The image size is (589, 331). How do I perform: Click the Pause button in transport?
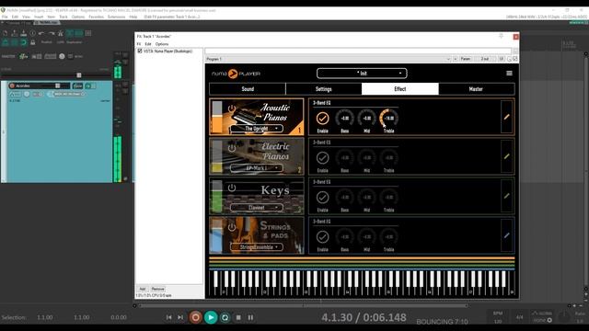(250, 317)
